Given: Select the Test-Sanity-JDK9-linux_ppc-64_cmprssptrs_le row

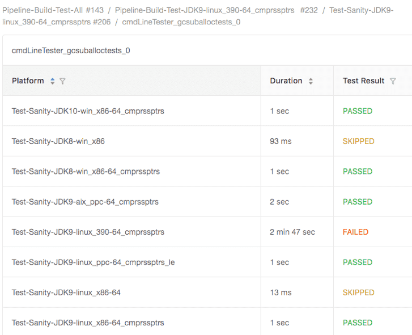Looking at the screenshot, I should (x=207, y=262).
